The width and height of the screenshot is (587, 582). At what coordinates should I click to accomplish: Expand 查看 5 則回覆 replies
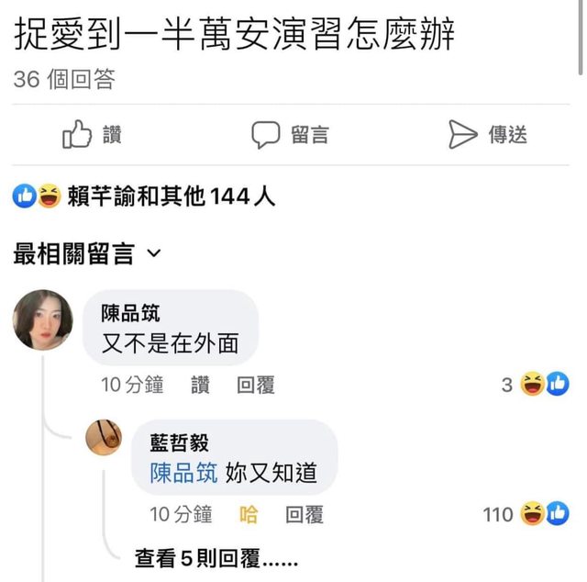216,559
